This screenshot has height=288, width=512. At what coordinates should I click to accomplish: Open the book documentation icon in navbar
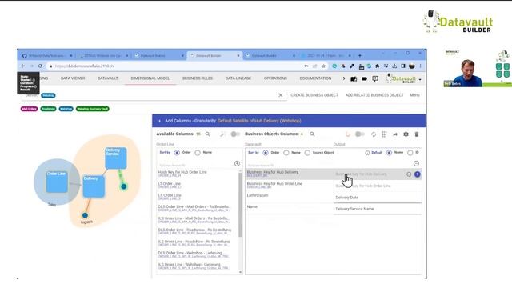point(354,78)
